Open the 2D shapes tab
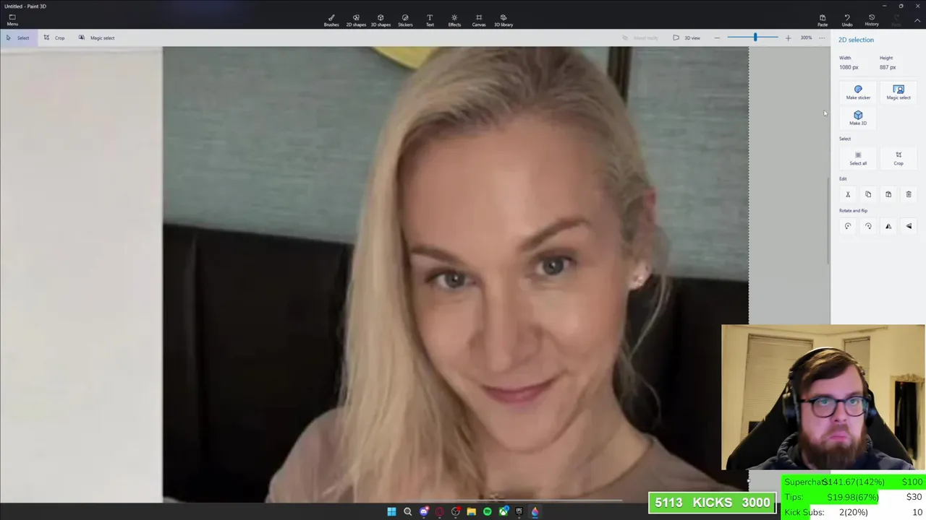The width and height of the screenshot is (926, 520). coord(356,20)
